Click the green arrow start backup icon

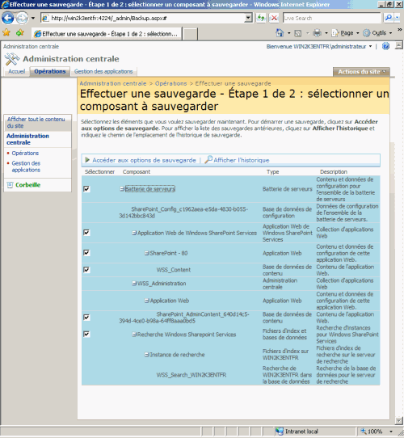(87, 160)
